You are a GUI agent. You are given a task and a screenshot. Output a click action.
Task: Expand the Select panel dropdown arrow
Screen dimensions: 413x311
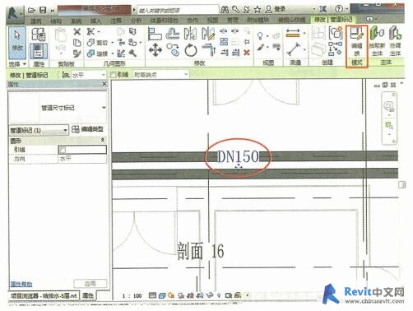[x=25, y=64]
